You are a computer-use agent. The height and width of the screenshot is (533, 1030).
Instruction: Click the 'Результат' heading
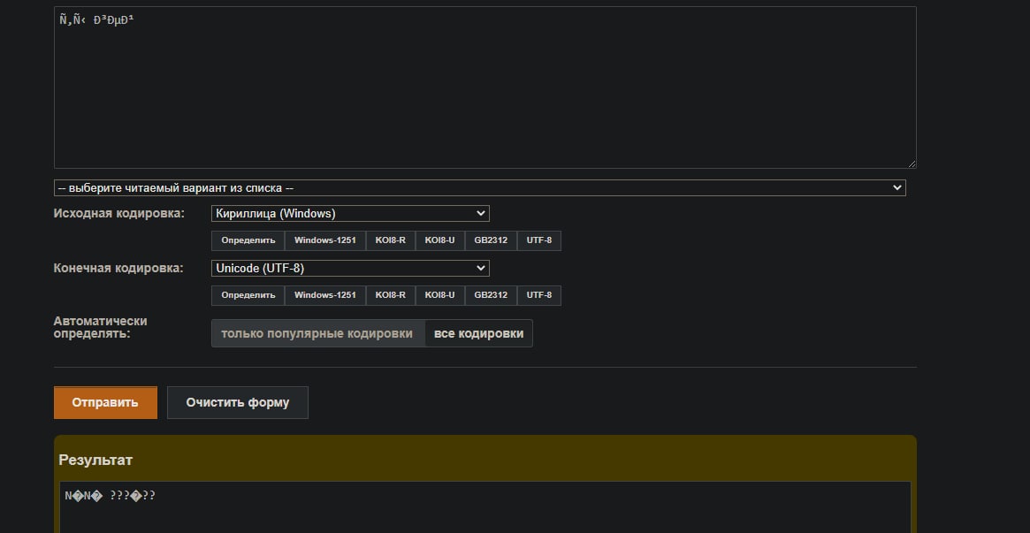click(x=95, y=461)
